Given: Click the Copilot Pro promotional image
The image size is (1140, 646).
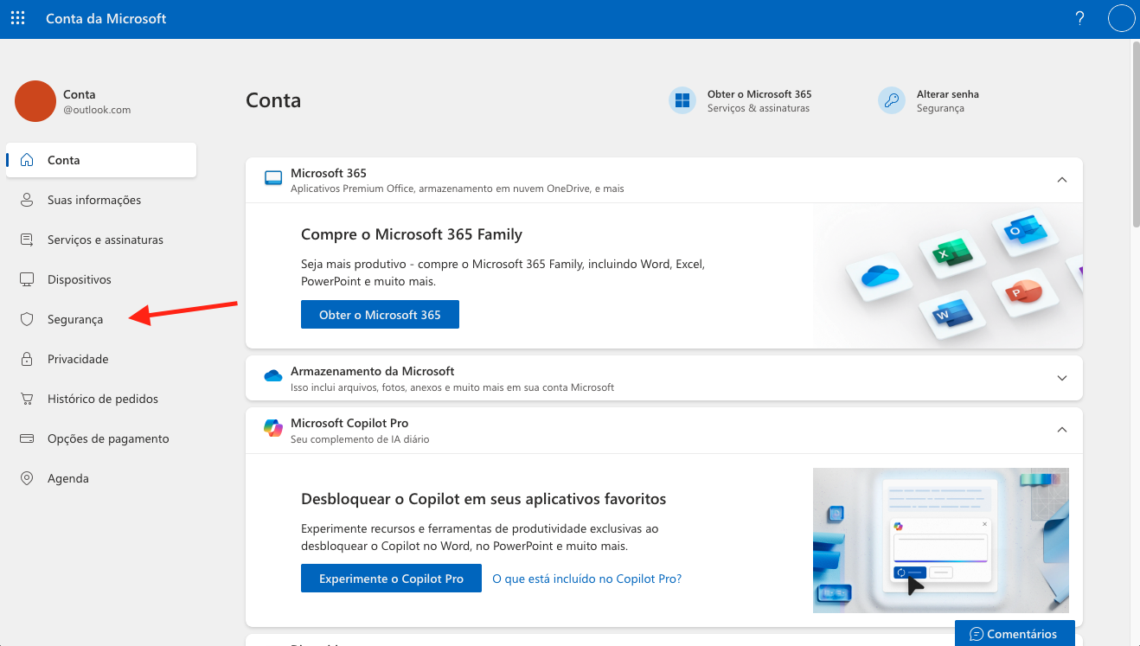Looking at the screenshot, I should pyautogui.click(x=941, y=540).
